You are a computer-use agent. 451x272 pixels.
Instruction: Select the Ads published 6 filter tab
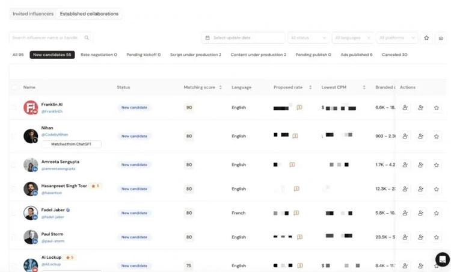[x=356, y=55]
